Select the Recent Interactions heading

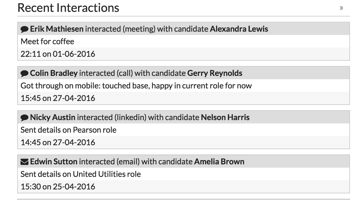(x=68, y=8)
